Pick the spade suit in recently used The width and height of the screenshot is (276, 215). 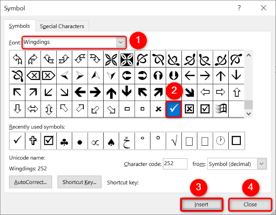click(111, 141)
